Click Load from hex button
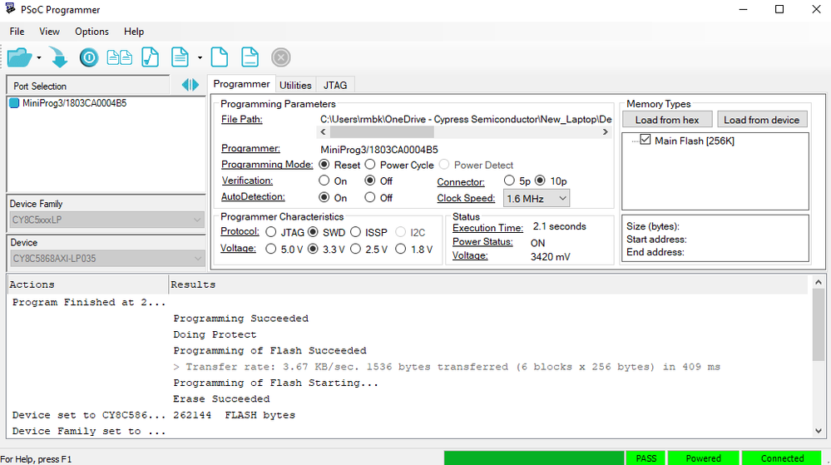This screenshot has height=465, width=831. pyautogui.click(x=666, y=120)
